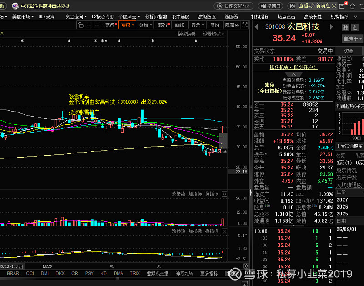This screenshot has width=364, height=286.
Task: Open 美股市场 menu
Action: (x=23, y=17)
